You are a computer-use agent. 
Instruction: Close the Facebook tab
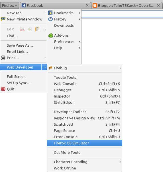[x=87, y=5]
